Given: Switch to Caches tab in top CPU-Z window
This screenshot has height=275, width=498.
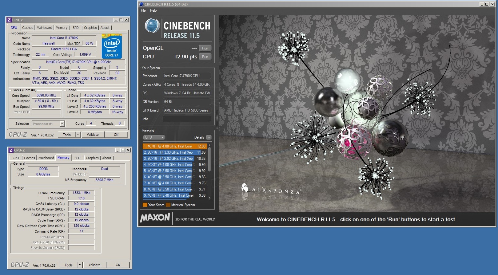Looking at the screenshot, I should 28,28.
